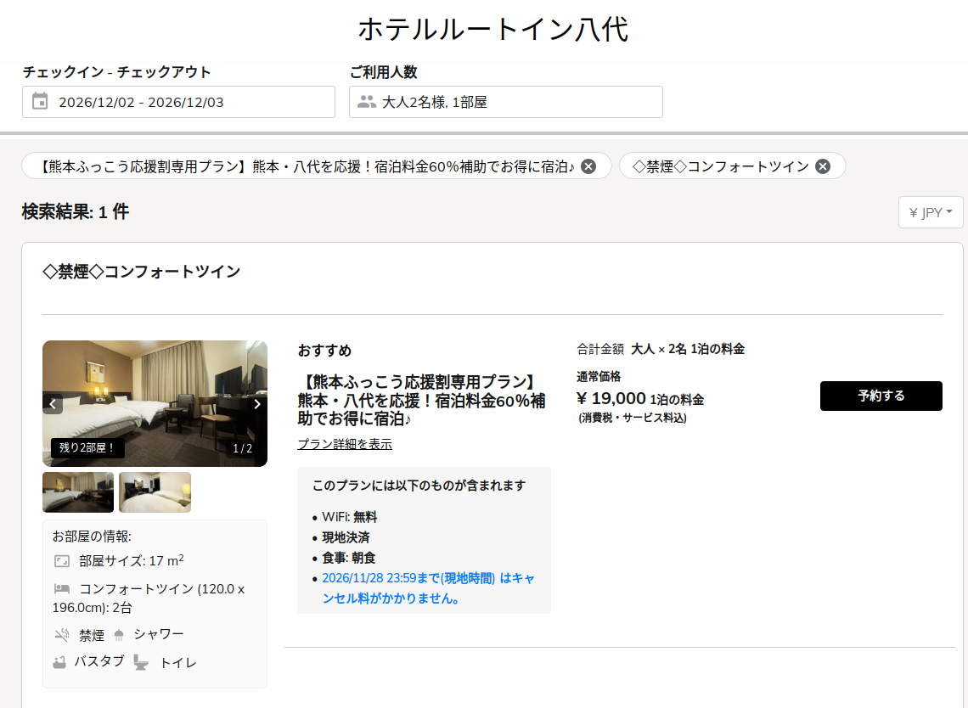This screenshot has width=968, height=708.
Task: Select the ◇禁煙◇コンフォートツイン filter chip text
Action: tap(720, 166)
